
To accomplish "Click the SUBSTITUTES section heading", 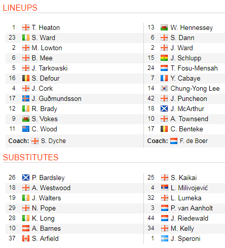I will coord(30,157).
